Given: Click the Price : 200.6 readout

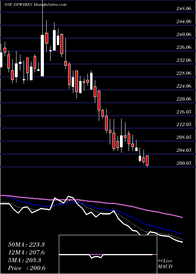Looking at the screenshot, I should (x=27, y=268).
